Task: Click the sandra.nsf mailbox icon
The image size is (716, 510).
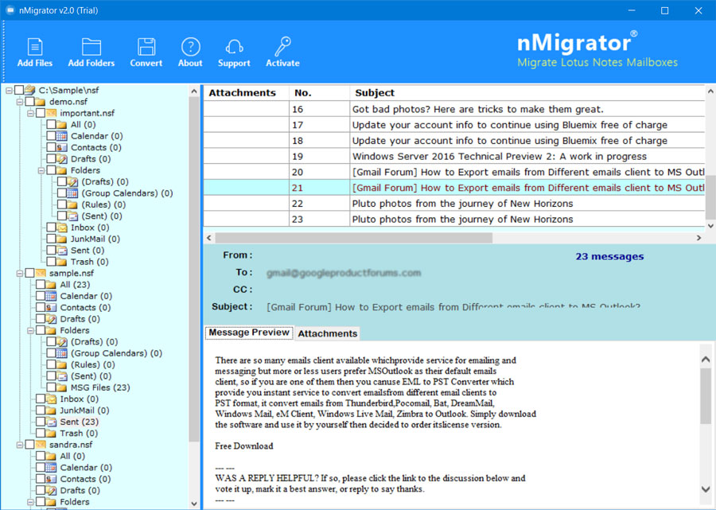Action: click(41, 444)
